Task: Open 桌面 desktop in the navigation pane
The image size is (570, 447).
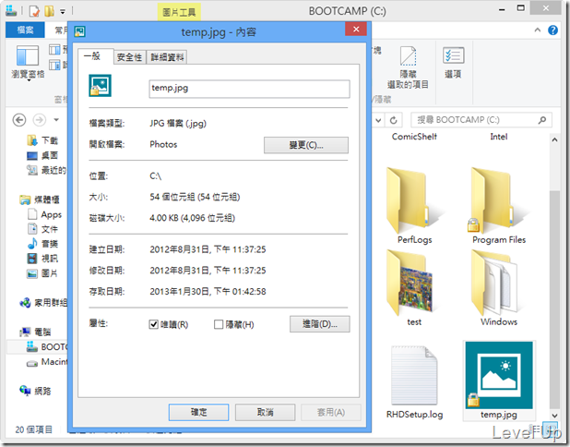Action: pyautogui.click(x=42, y=155)
